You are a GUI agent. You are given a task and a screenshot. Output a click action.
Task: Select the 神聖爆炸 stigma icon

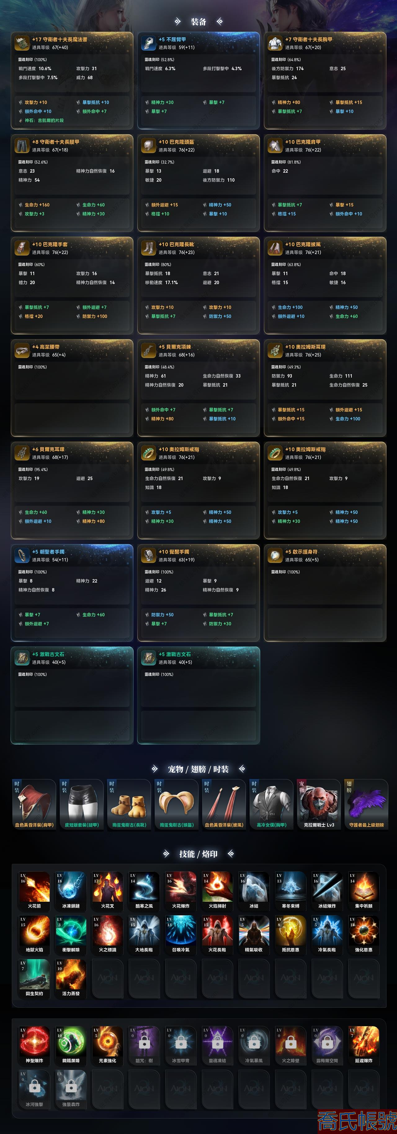pos(34,1042)
